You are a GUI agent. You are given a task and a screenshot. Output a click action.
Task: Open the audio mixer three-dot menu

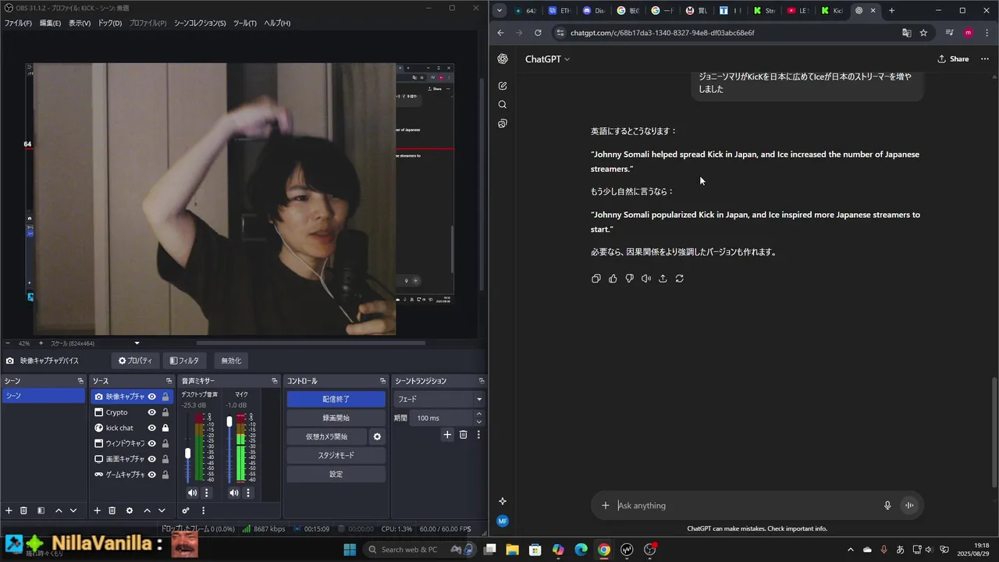(x=203, y=510)
